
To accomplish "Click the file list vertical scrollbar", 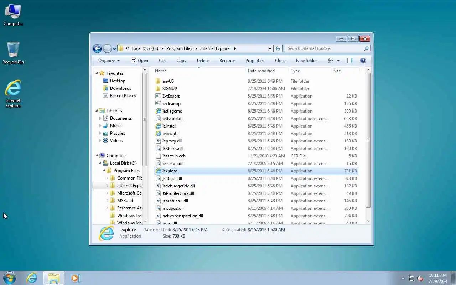I will (x=368, y=140).
